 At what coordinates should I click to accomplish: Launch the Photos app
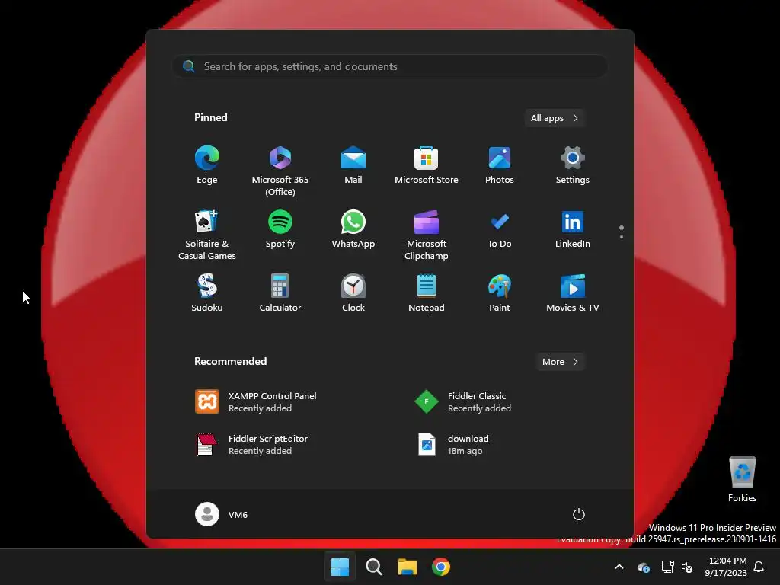point(500,165)
